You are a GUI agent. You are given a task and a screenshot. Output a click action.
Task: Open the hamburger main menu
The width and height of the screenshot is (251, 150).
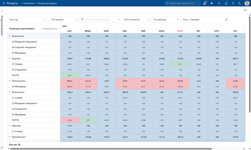[4, 3]
